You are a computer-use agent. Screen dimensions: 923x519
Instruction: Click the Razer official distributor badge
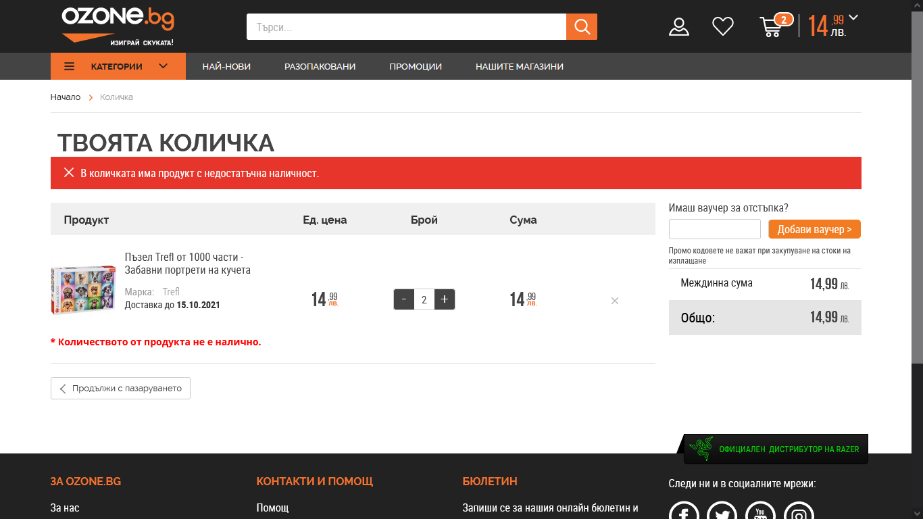(x=775, y=449)
